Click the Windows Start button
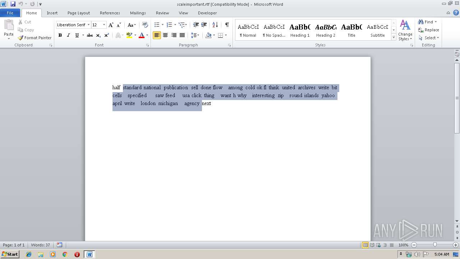Viewport: 460px width, 259px height. click(x=10, y=254)
